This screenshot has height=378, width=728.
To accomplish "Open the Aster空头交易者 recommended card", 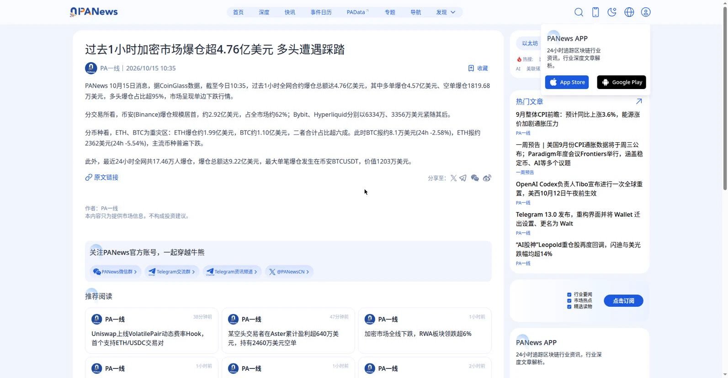I will tap(288, 331).
